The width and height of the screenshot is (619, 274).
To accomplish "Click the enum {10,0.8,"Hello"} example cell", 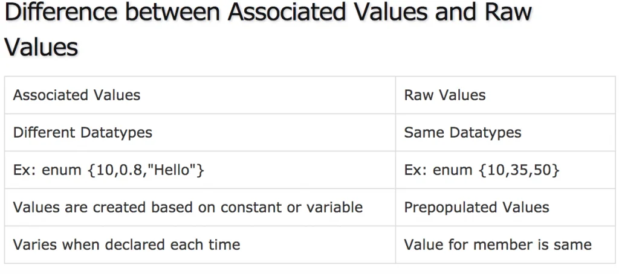I will (x=108, y=170).
